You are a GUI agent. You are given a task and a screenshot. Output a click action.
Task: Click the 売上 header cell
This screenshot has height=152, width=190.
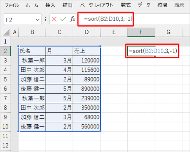[87, 51]
